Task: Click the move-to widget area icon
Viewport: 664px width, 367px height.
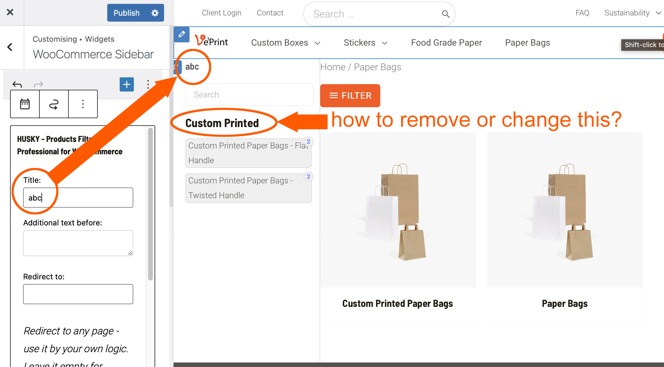Action: [x=54, y=104]
